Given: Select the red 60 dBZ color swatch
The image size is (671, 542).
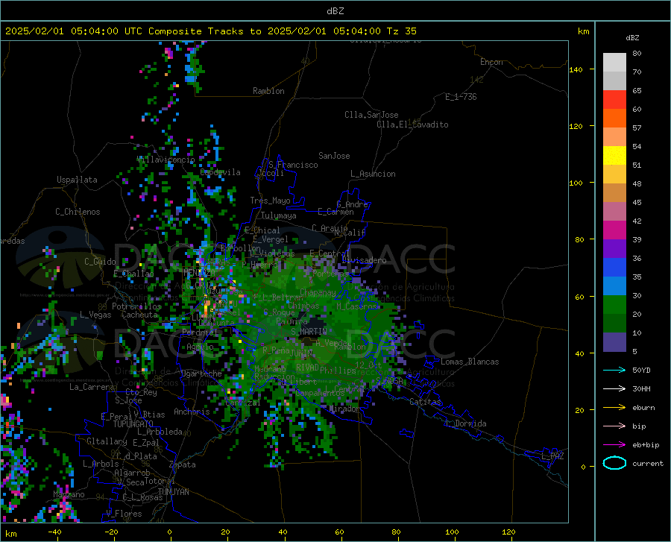Looking at the screenshot, I should [614, 100].
